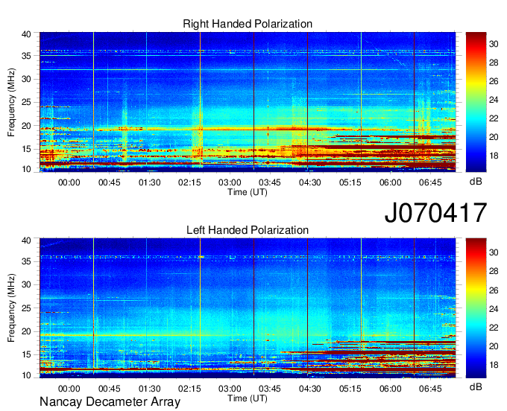Click 40 MHz tick on Right Handed frequency axis
507x411 pixels.
coord(26,34)
